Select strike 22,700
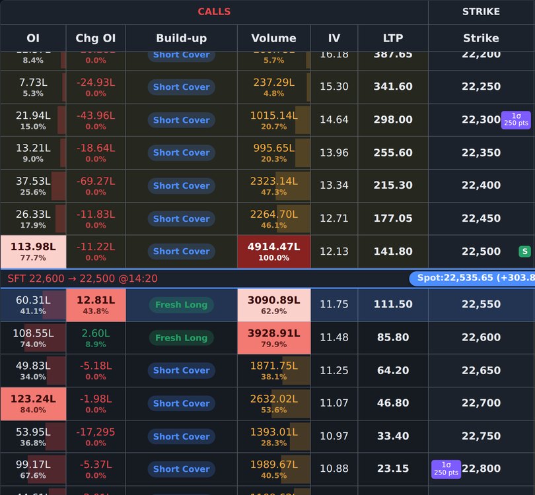Screen dimensions: 535x495 (481, 403)
